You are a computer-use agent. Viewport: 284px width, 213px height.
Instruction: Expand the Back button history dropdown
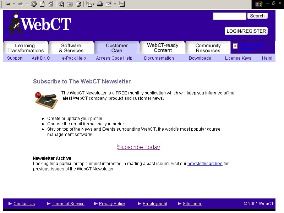coord(14,4)
